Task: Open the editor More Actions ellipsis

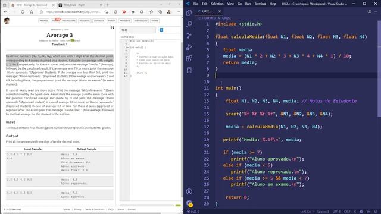Action: 376,11
